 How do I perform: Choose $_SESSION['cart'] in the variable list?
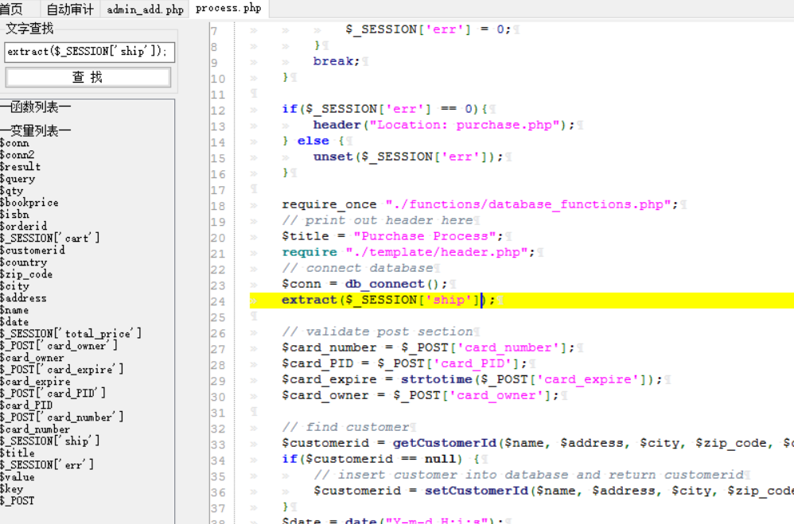pyautogui.click(x=50, y=239)
